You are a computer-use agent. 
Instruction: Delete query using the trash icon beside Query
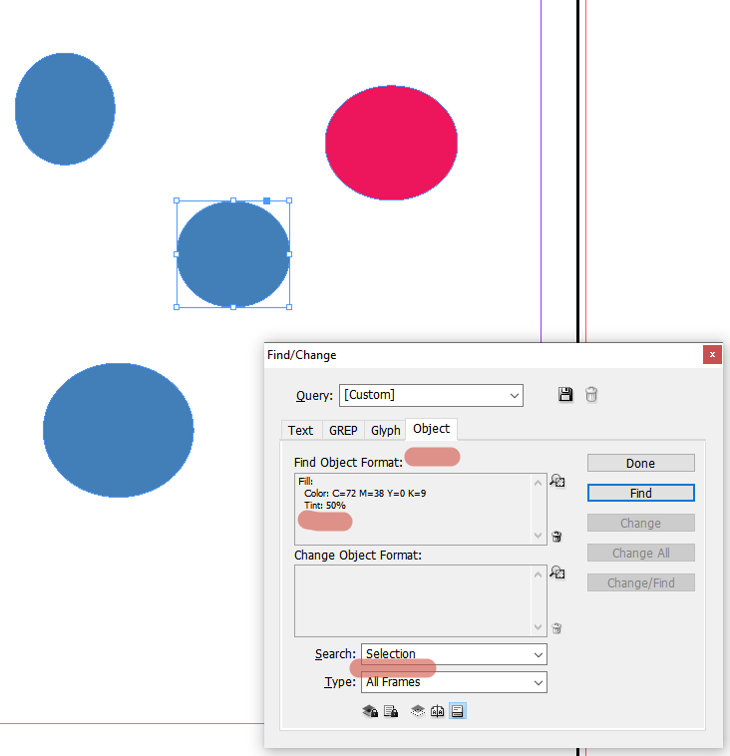click(x=591, y=394)
